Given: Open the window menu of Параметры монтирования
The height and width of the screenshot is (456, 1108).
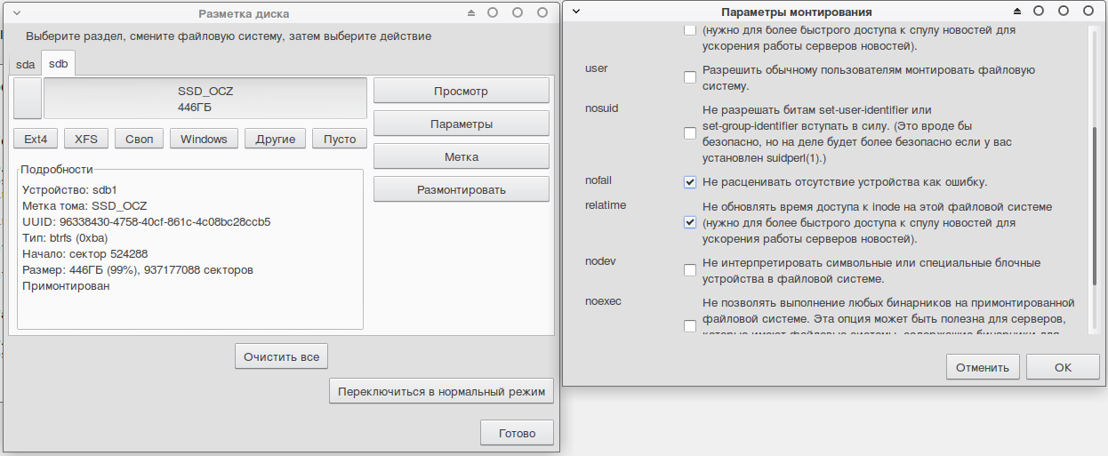Looking at the screenshot, I should click(576, 12).
